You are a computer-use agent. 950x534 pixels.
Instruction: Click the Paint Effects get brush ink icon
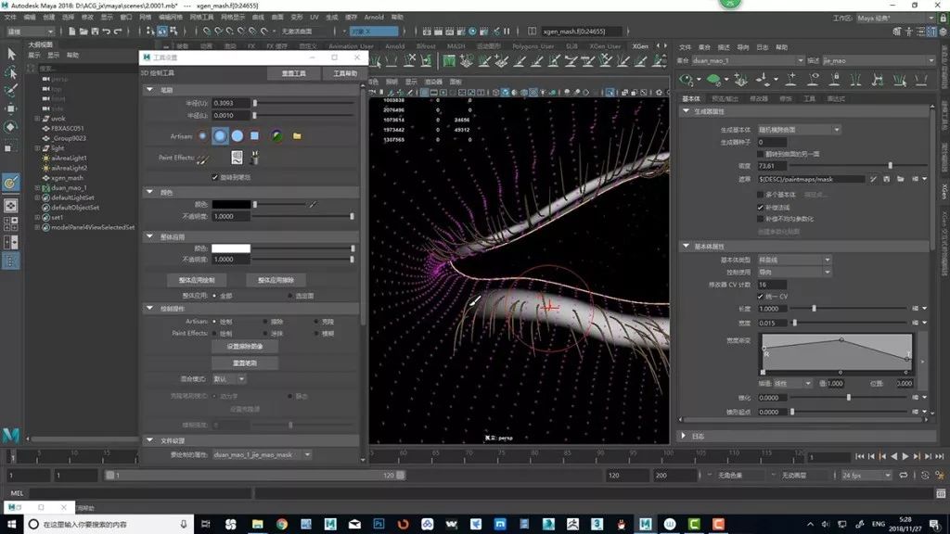pyautogui.click(x=254, y=158)
